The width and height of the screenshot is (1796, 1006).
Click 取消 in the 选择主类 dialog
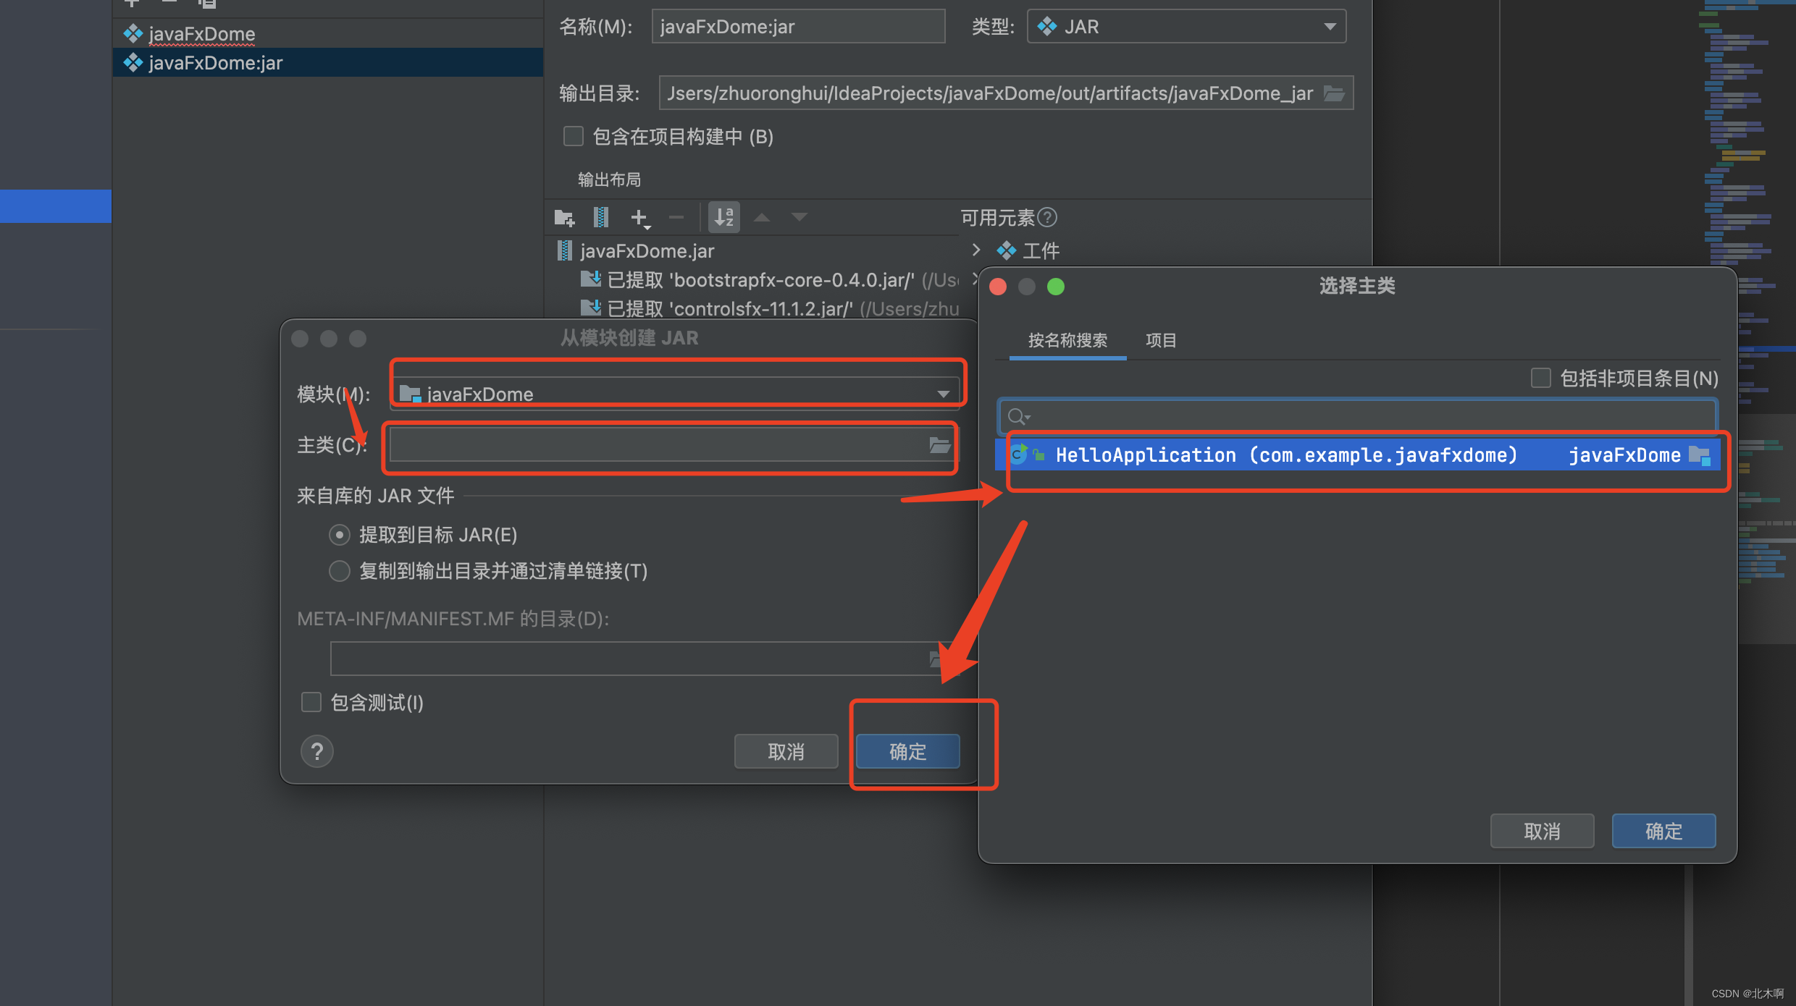click(x=1541, y=831)
